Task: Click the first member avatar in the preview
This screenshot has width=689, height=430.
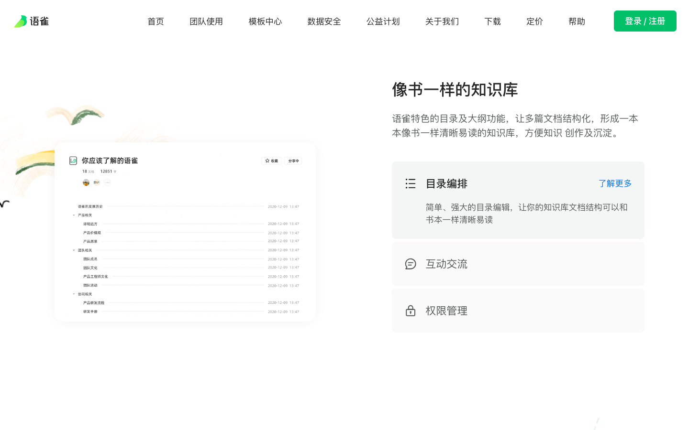Action: click(x=86, y=182)
